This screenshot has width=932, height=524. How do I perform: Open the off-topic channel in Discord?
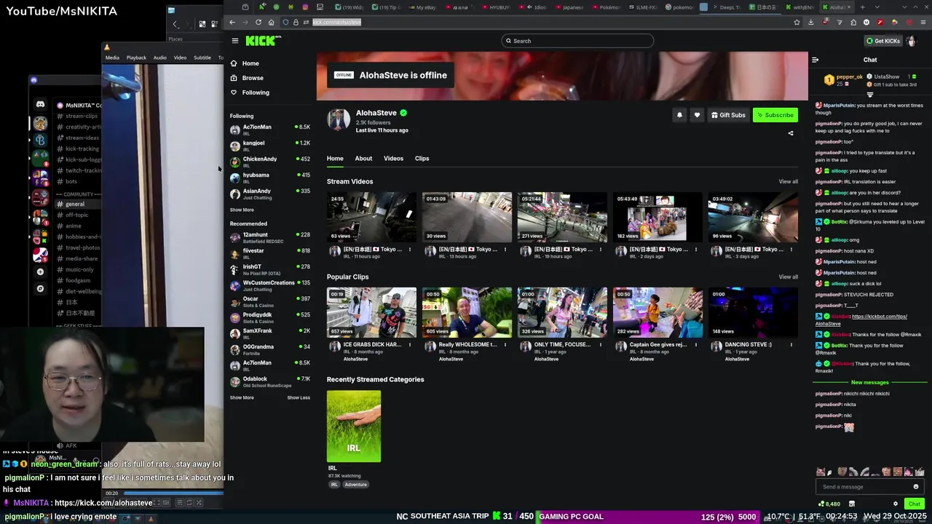[x=76, y=215]
